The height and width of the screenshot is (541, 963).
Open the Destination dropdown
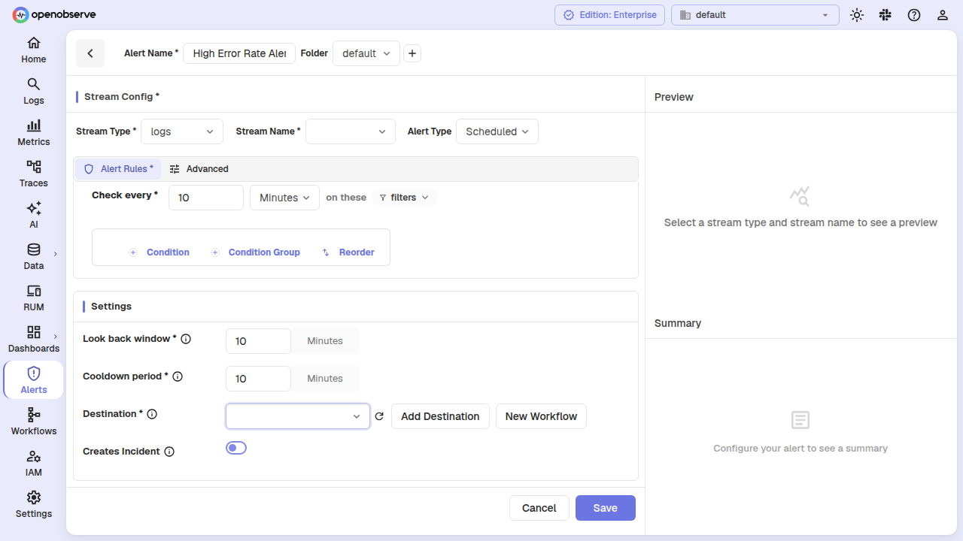298,416
